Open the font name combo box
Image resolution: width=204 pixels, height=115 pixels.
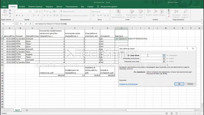coord(22,11)
